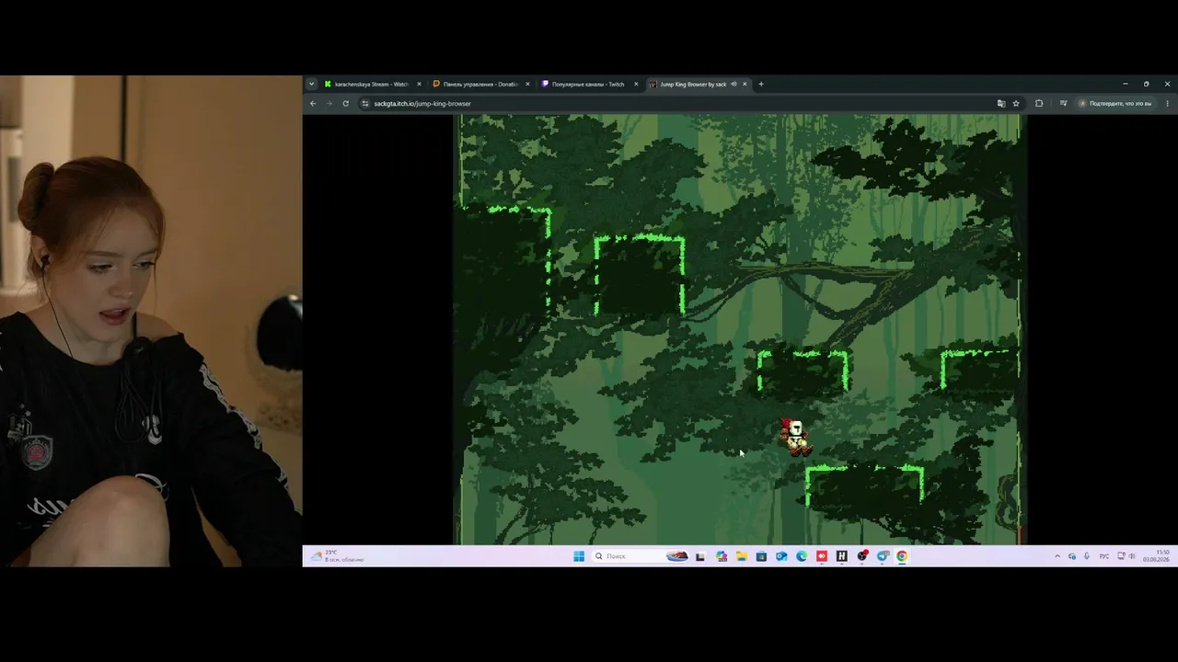The image size is (1178, 662).
Task: Switch to Google Chrome on the taskbar
Action: (902, 556)
